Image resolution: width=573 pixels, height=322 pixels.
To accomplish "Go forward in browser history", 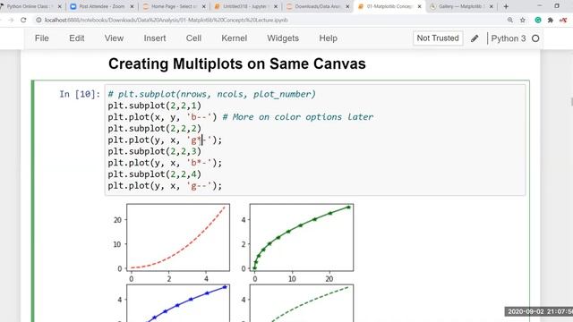I will coord(11,20).
